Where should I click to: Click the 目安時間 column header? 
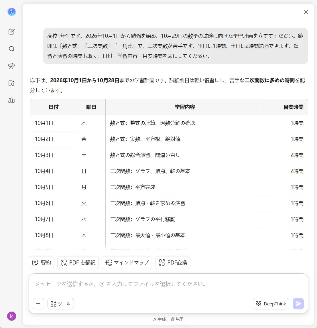[x=286, y=107]
